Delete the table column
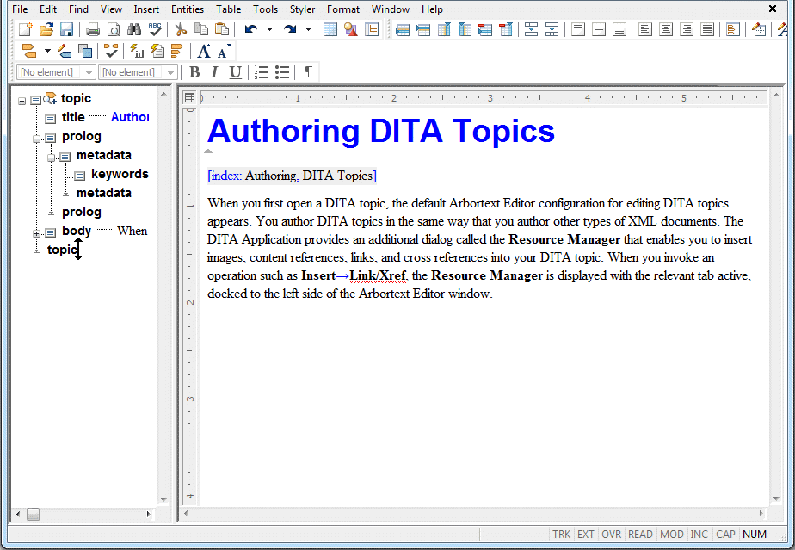This screenshot has width=795, height=550. pyautogui.click(x=506, y=29)
